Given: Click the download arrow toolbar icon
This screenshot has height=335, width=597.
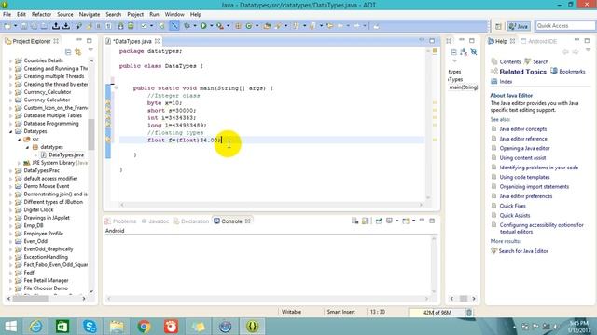Looking at the screenshot, I should tap(66, 26).
